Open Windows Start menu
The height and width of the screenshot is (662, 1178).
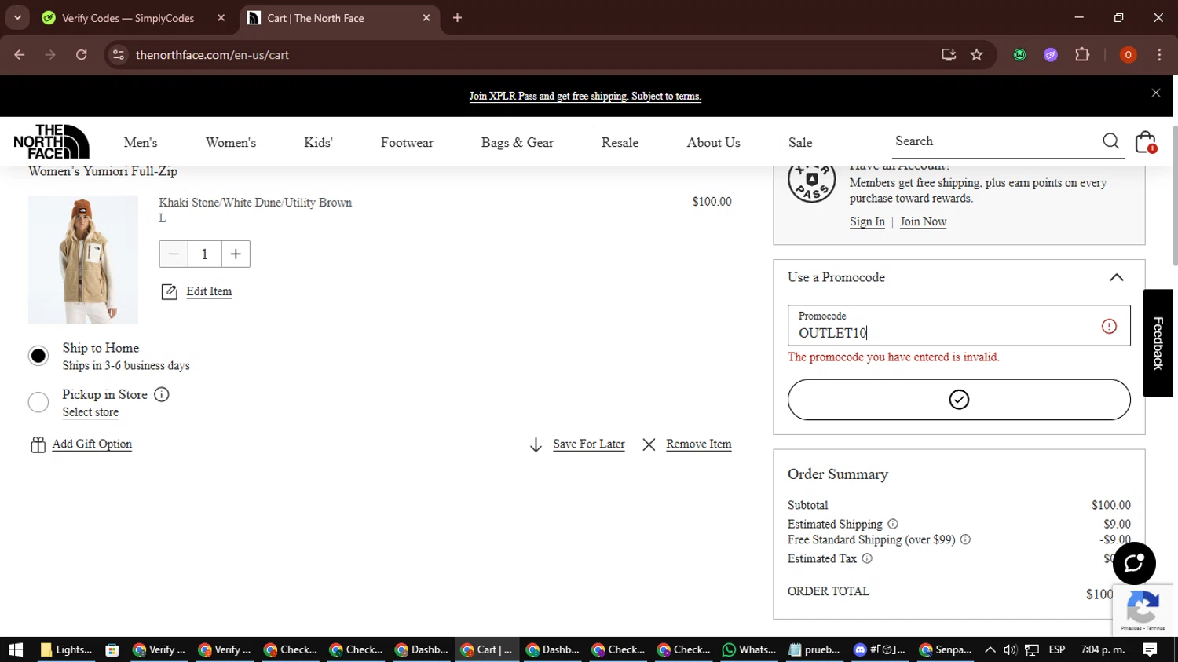pyautogui.click(x=16, y=649)
